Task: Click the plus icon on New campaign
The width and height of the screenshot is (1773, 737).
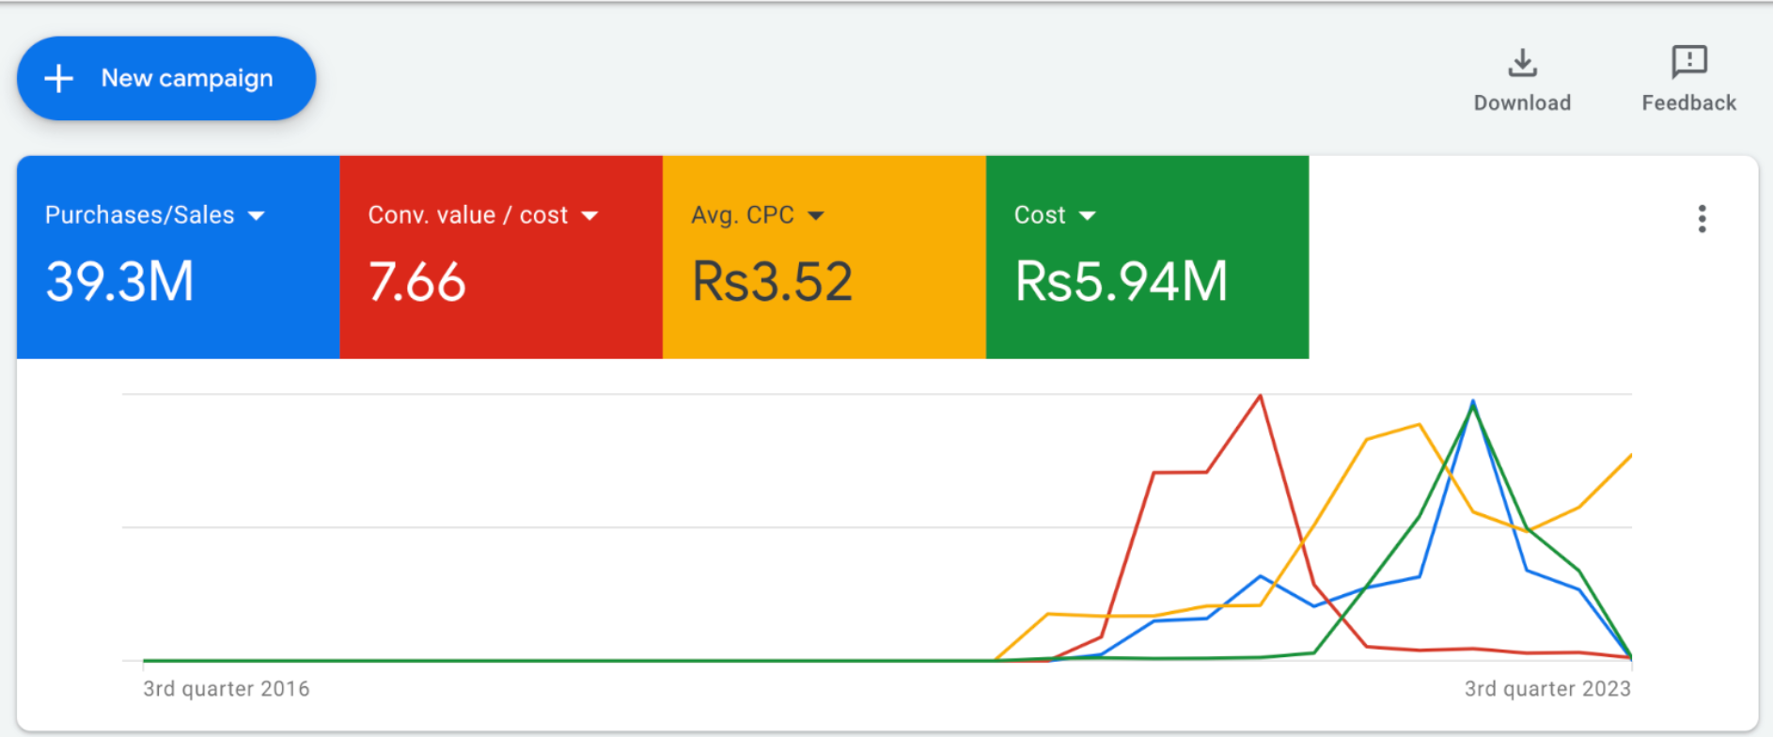Action: (59, 78)
